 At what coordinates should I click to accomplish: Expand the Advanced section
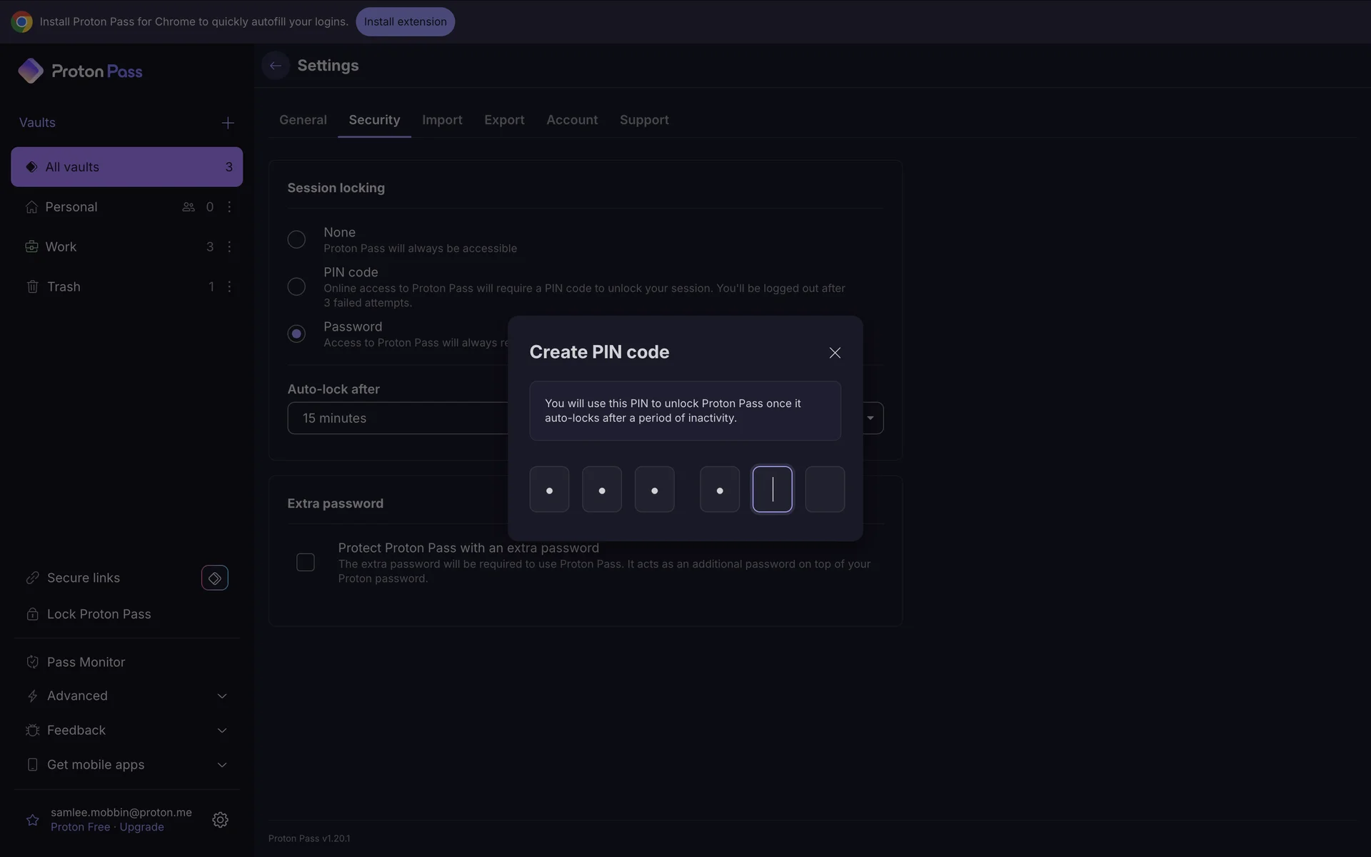221,696
